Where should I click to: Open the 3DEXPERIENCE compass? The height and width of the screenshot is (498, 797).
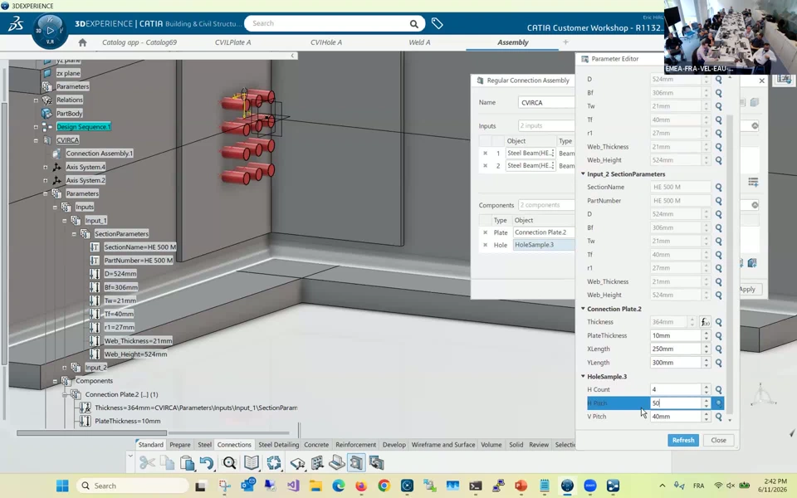point(50,30)
